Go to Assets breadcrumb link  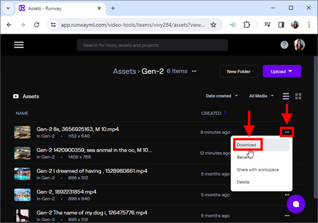(x=125, y=71)
